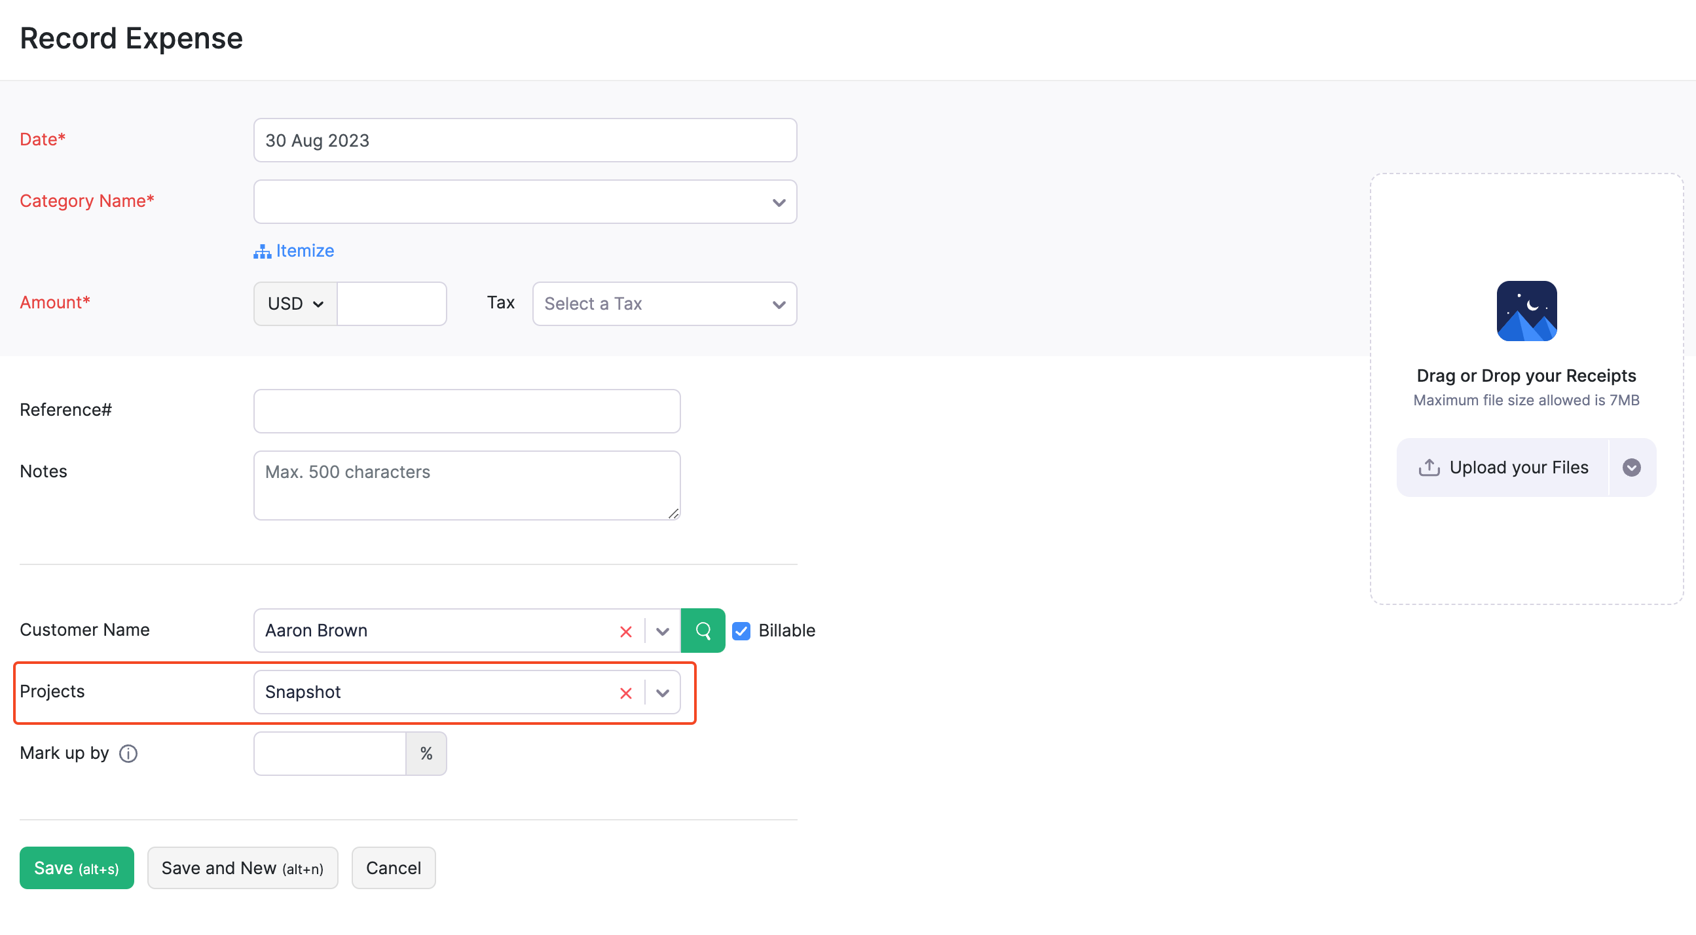Save the expense record
The height and width of the screenshot is (935, 1696).
coord(77,867)
